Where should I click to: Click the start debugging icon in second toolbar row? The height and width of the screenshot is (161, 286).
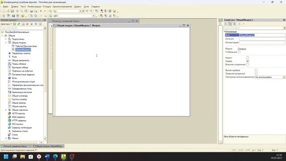[x=23, y=16]
